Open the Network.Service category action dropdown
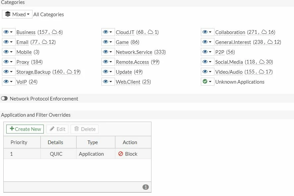This screenshot has height=196, width=294. coord(108,52)
